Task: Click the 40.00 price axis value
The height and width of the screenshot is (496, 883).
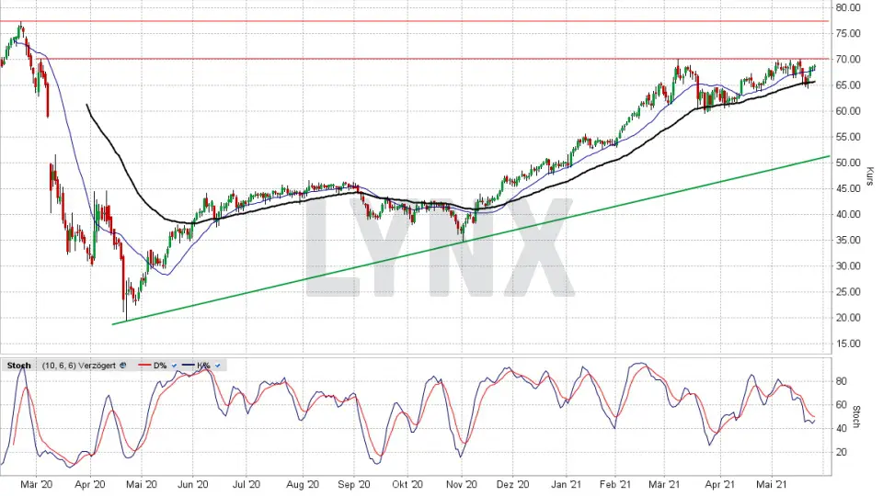Action: (x=848, y=214)
